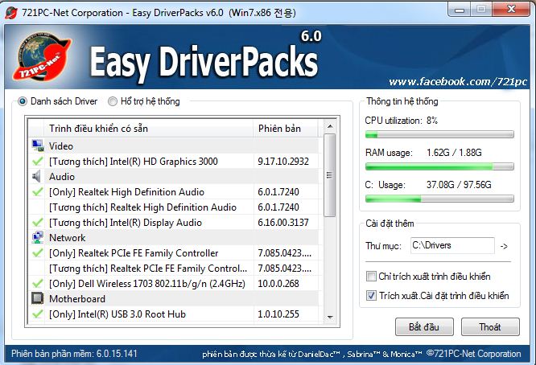Enable Chỉ trích xuất trình điều khiển checkbox
Screen dimensions: 536x365
[371, 277]
